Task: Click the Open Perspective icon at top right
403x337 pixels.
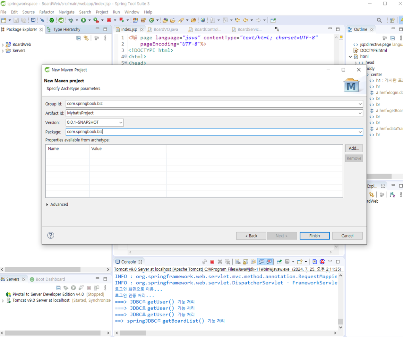Action: click(392, 20)
